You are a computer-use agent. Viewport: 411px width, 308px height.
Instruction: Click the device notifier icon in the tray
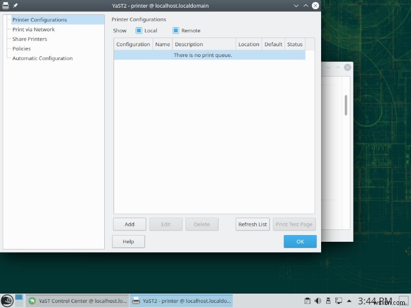328,301
